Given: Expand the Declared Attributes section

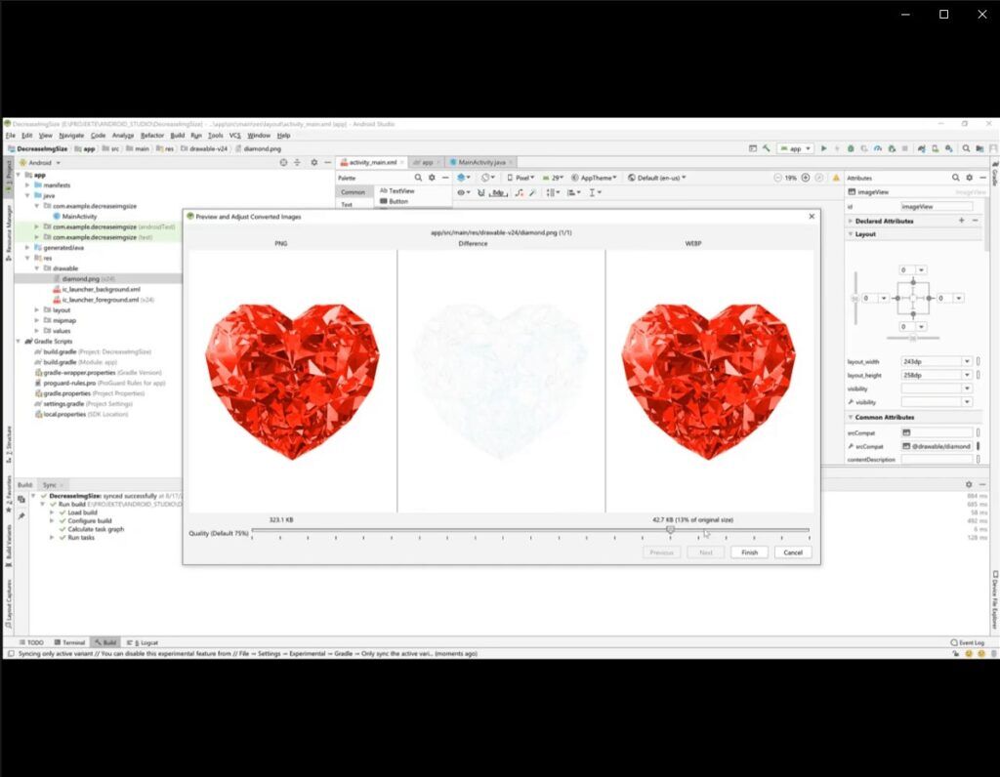Looking at the screenshot, I should click(851, 221).
